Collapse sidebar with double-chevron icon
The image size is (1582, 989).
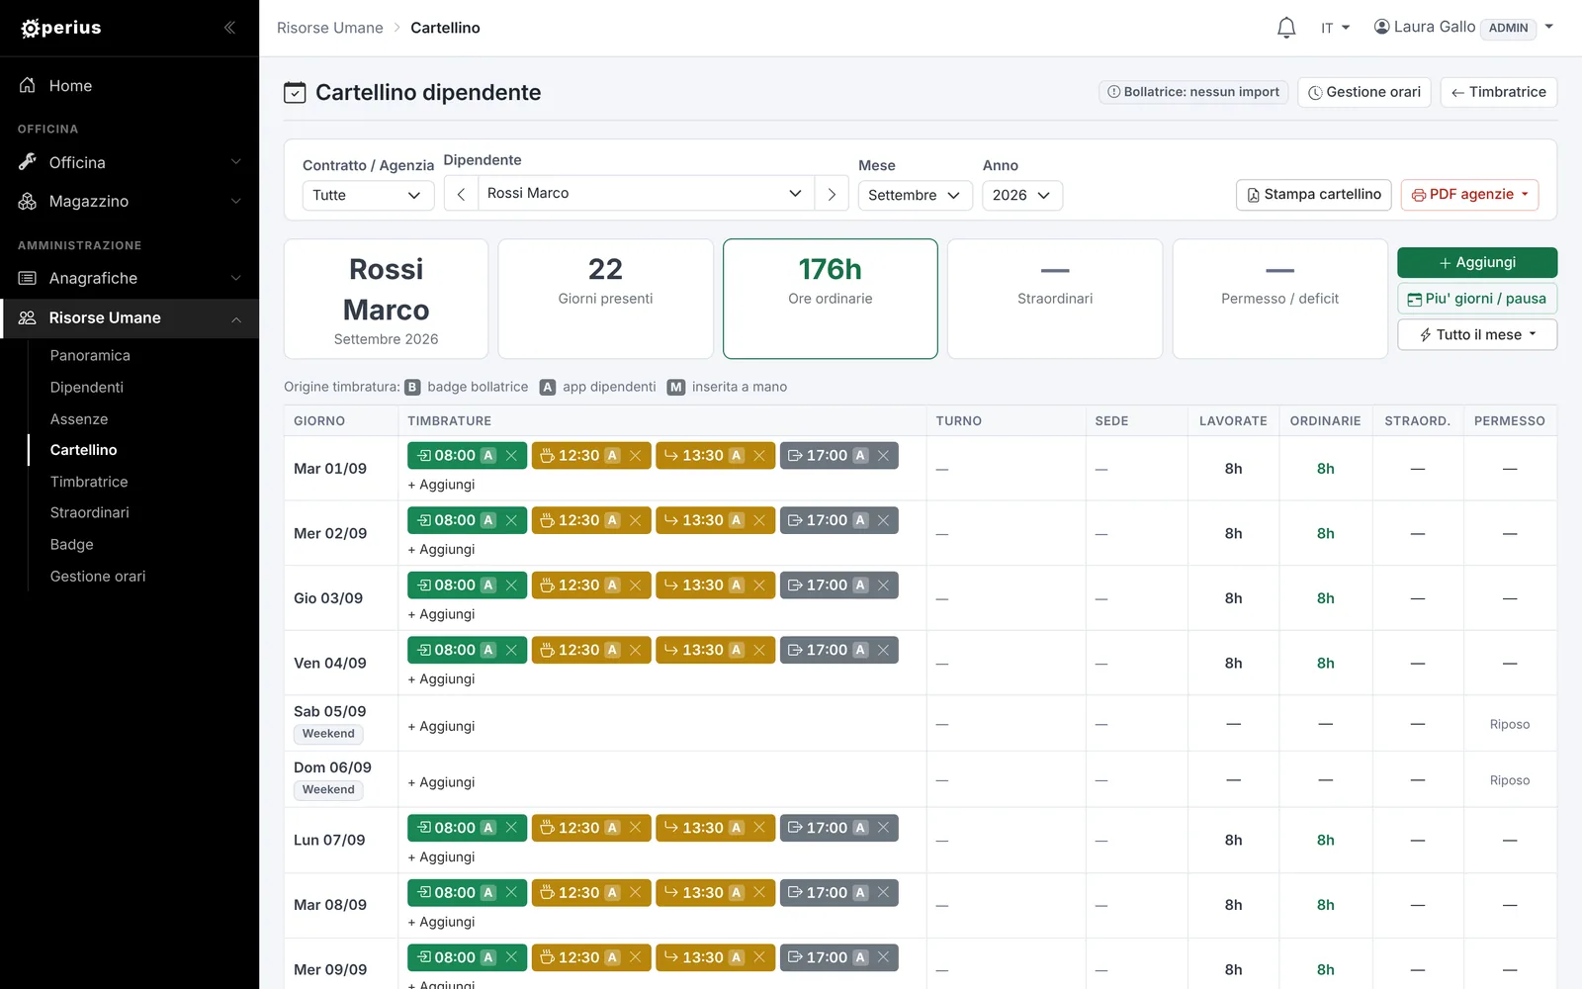[229, 28]
